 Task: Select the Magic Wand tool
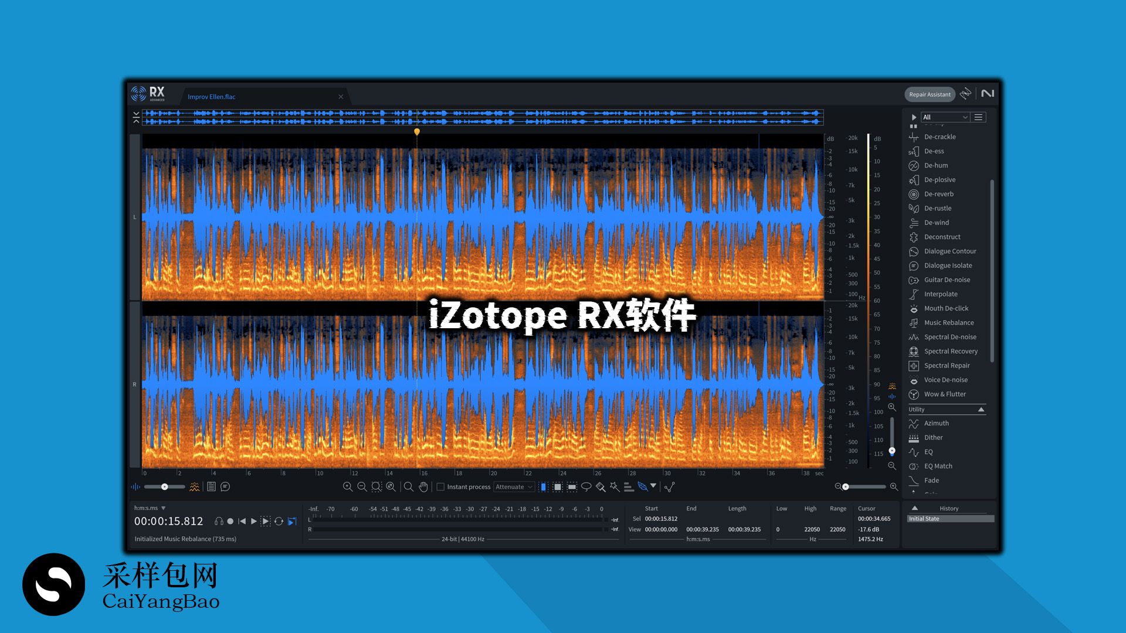613,487
